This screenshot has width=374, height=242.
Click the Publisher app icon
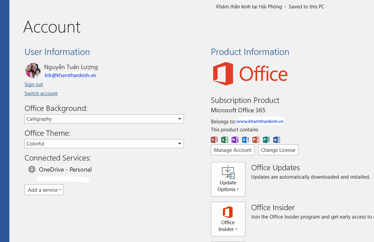click(x=266, y=139)
